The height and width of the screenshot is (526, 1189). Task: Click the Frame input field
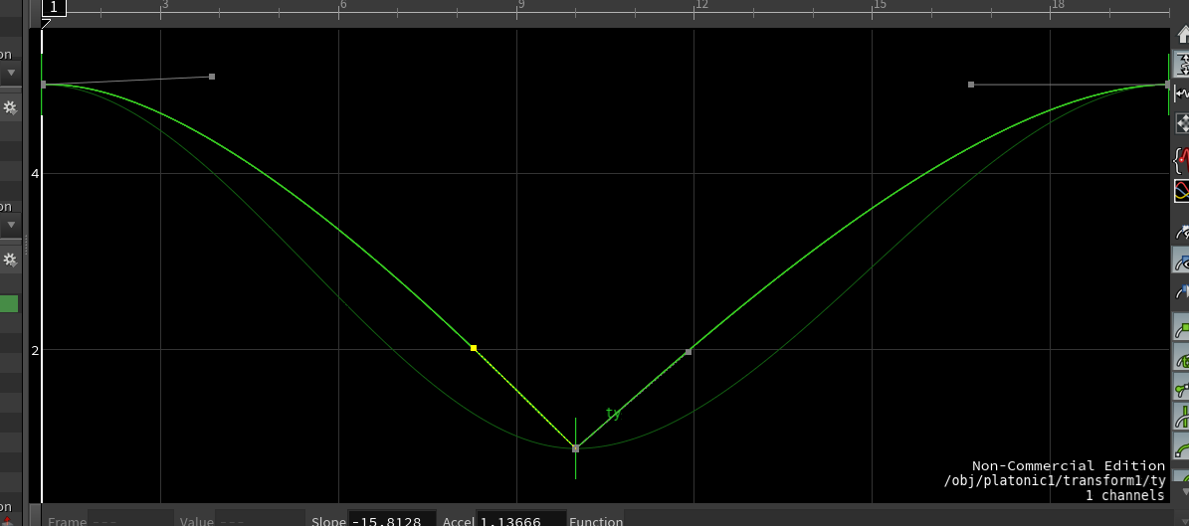[x=130, y=519]
